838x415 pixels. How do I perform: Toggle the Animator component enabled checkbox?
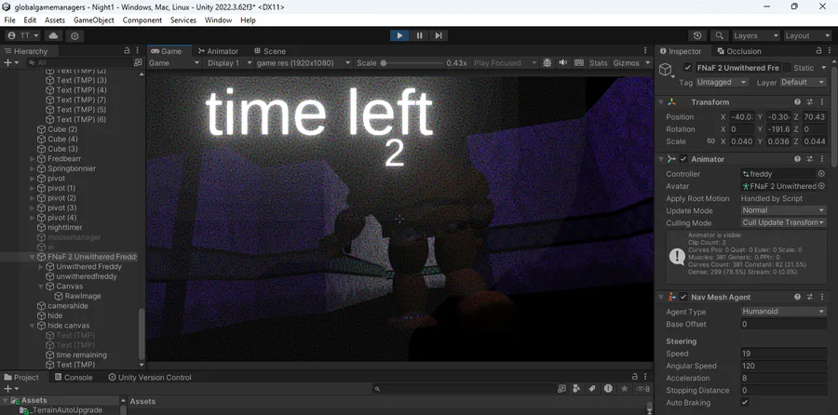coord(683,159)
